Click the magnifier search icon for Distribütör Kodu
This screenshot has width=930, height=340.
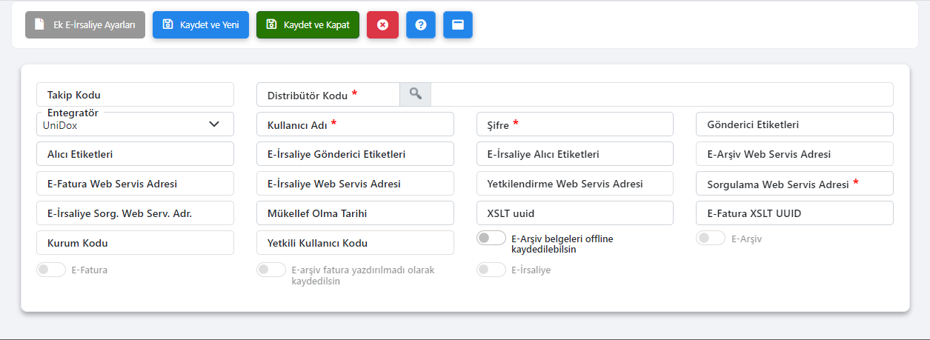coord(416,94)
